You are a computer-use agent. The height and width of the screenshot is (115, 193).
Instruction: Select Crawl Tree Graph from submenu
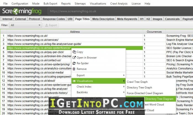[x=151, y=82]
